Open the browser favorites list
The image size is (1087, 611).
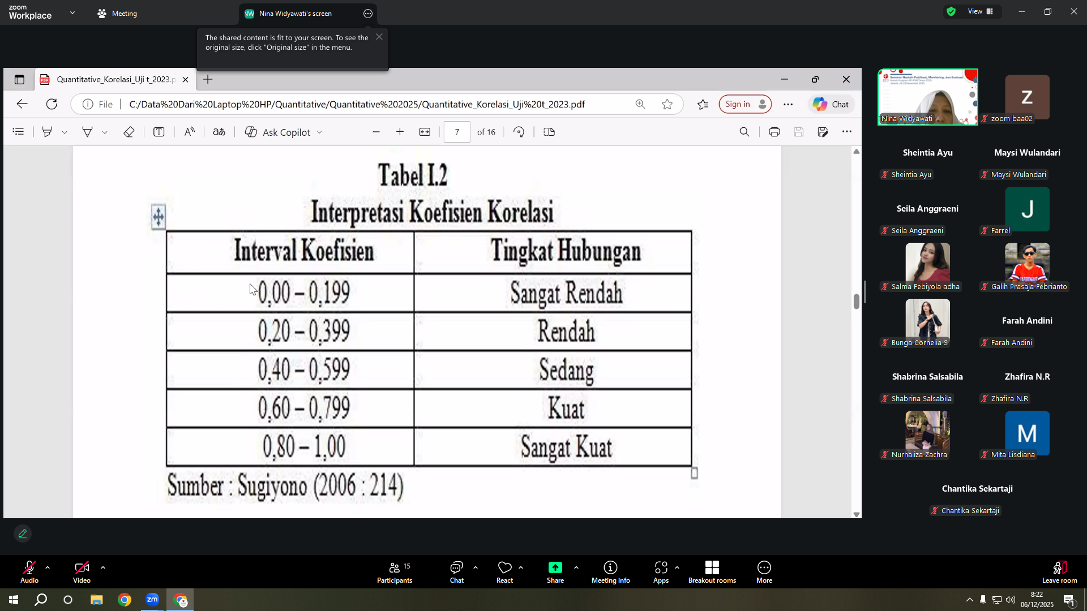point(703,104)
